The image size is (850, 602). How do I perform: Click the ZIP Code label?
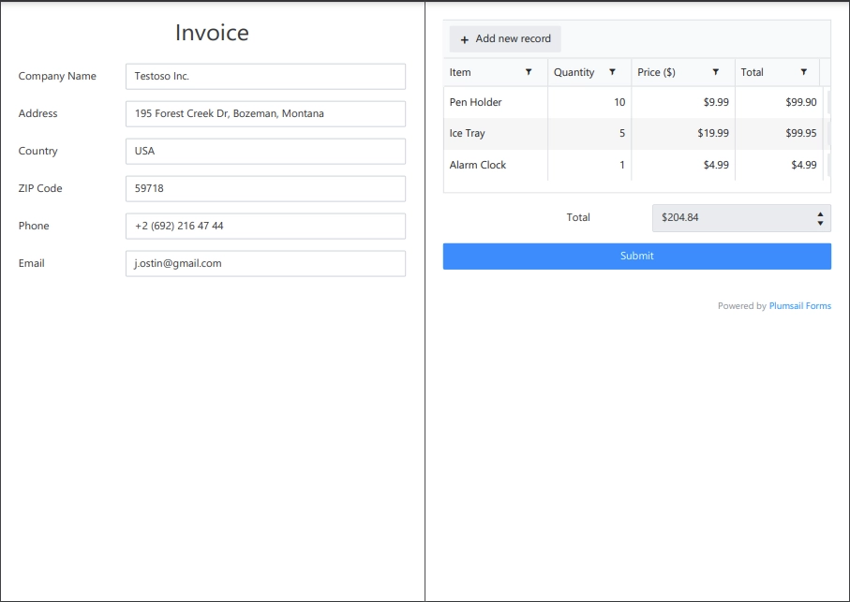[40, 188]
